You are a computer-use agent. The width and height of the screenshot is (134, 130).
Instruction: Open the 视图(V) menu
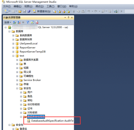click(28, 6)
